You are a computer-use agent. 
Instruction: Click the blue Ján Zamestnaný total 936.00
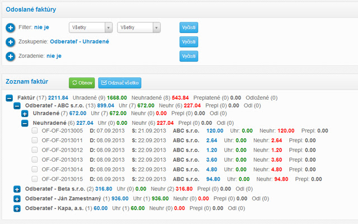pyautogui.click(x=120, y=199)
